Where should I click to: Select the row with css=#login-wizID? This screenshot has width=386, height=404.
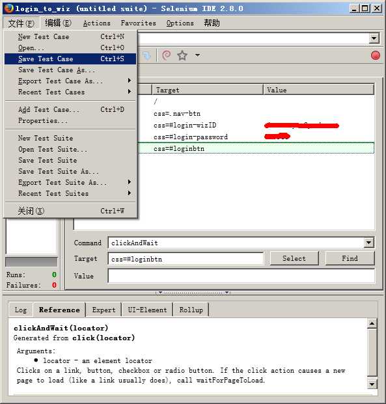pos(256,125)
